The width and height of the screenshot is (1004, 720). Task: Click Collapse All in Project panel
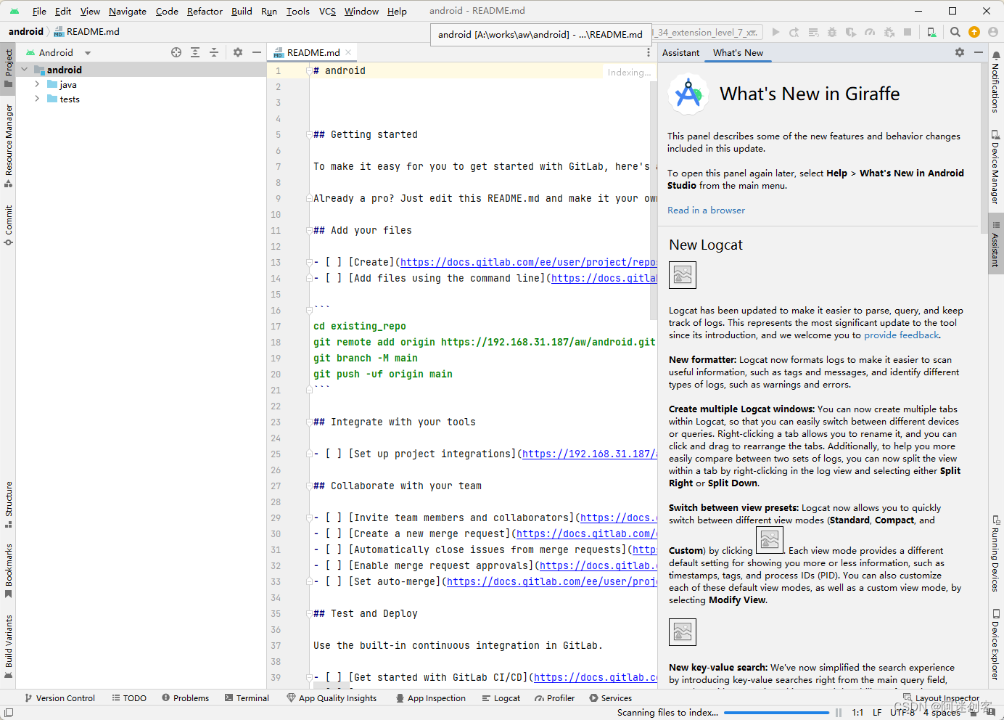coord(214,52)
